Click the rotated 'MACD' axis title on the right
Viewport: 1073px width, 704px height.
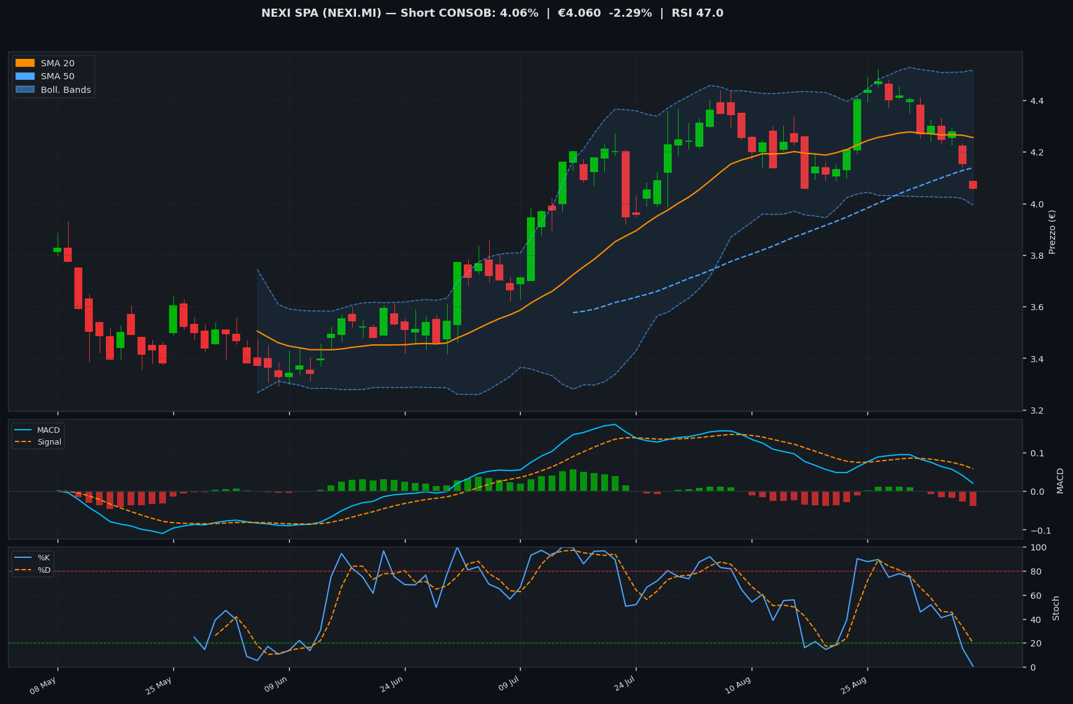(x=1060, y=480)
